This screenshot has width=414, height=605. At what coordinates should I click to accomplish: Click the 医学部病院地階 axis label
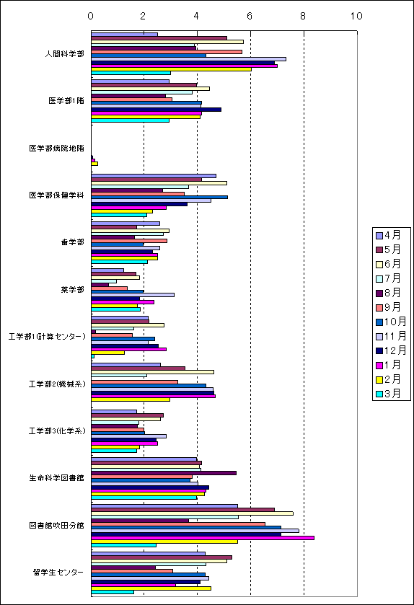click(56, 148)
